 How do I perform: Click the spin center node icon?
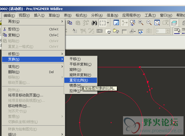[x=125, y=23]
